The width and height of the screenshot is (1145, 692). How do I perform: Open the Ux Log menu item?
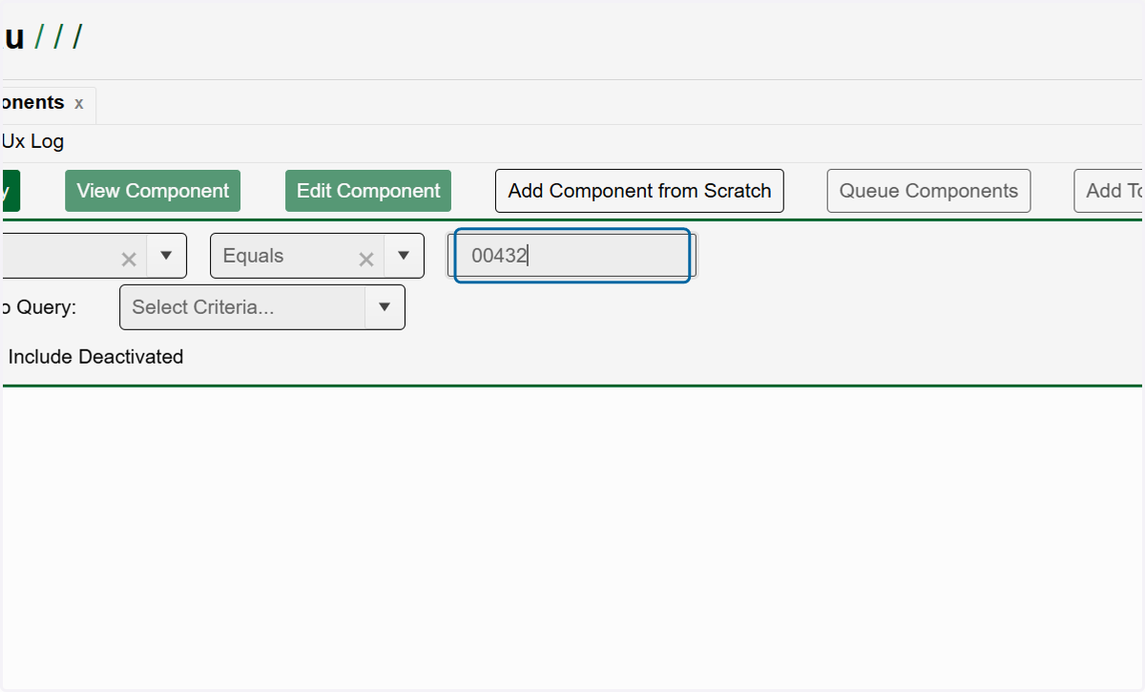coord(32,142)
